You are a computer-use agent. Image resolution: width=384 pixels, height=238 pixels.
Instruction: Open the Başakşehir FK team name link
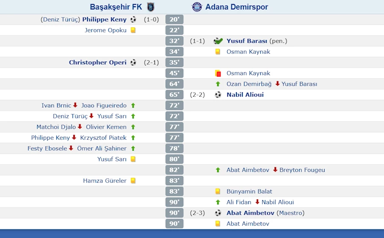coord(116,7)
